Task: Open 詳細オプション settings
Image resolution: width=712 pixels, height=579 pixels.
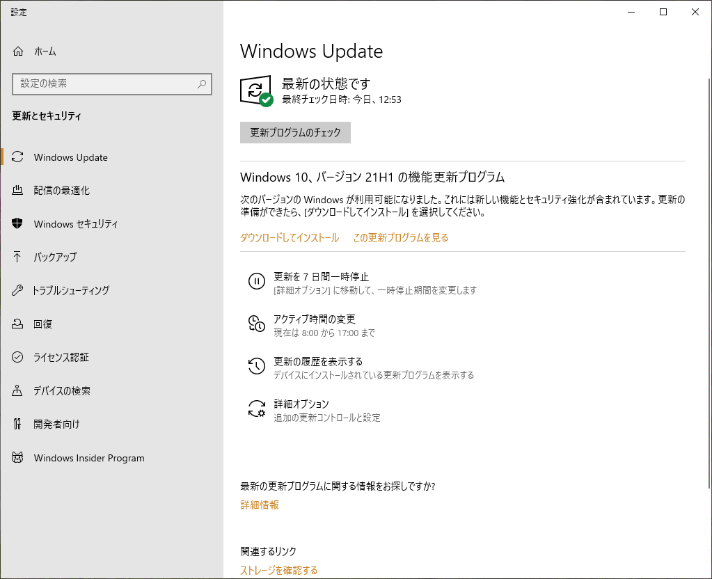Action: pyautogui.click(x=314, y=410)
